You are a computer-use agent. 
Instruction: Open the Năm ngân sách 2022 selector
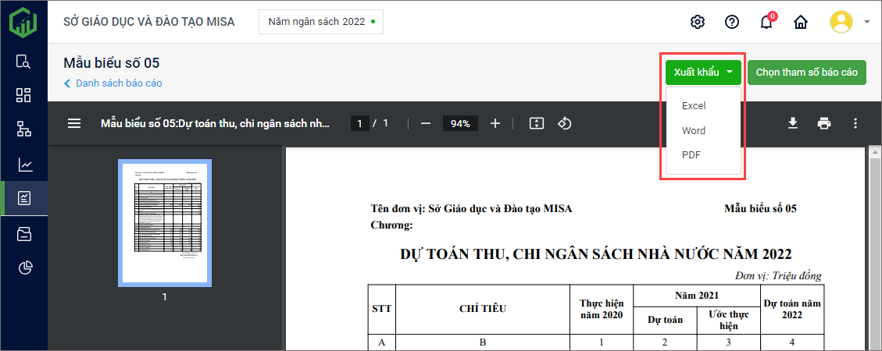pos(321,22)
